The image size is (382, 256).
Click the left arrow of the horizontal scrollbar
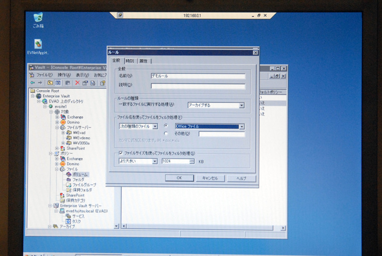pyautogui.click(x=124, y=226)
